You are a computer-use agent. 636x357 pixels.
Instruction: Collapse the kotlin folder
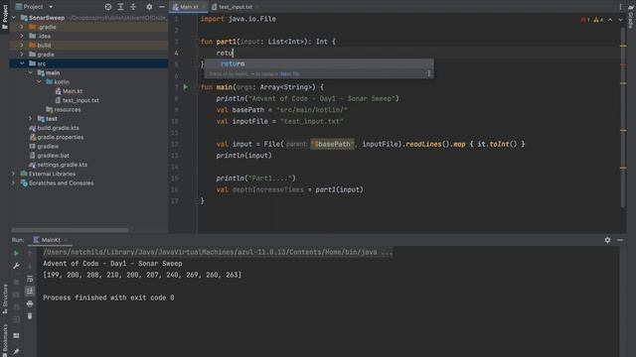[39, 81]
